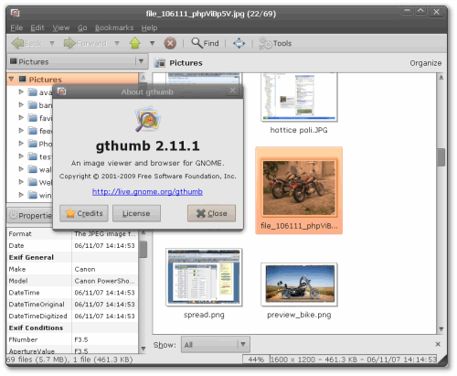Open the live.gnome.org/gthumb link

[x=147, y=192]
